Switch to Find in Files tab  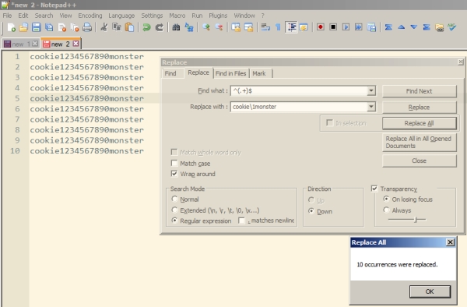230,73
